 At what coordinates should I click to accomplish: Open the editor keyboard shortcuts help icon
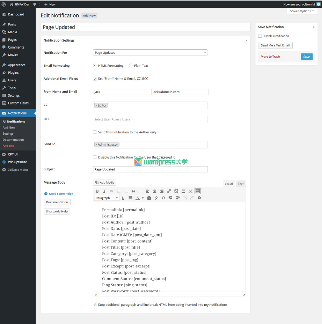[199, 198]
